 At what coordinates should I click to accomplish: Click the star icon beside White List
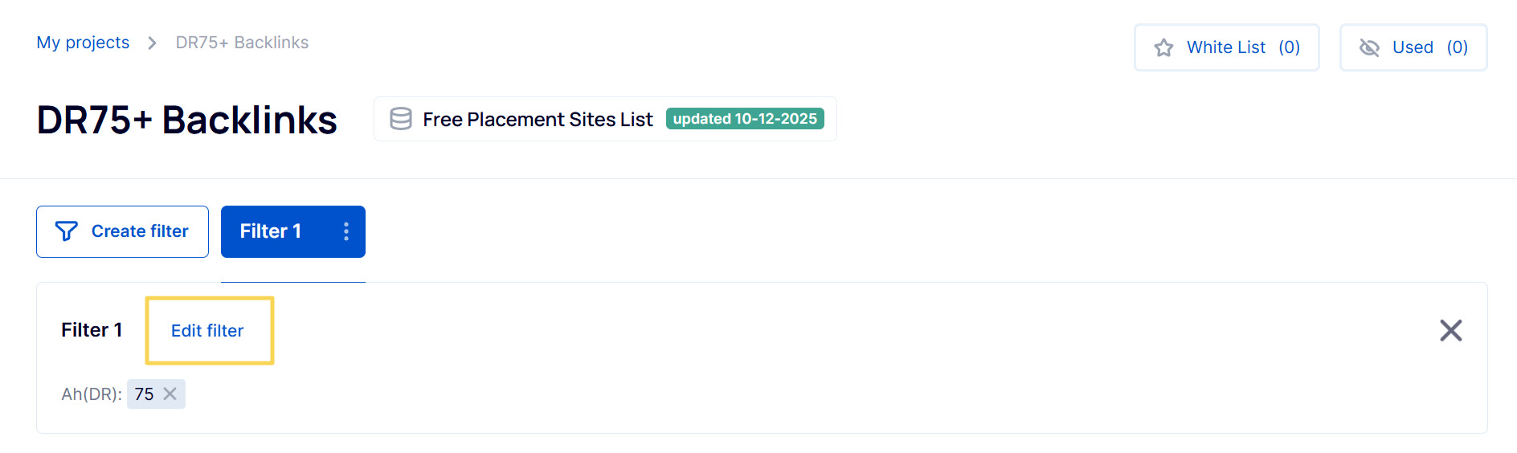coord(1163,48)
